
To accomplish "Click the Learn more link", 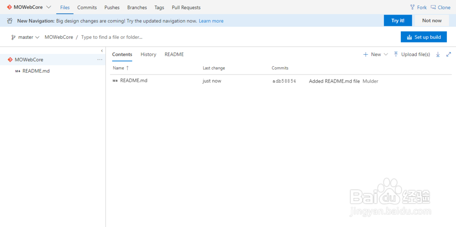I will pyautogui.click(x=211, y=21).
